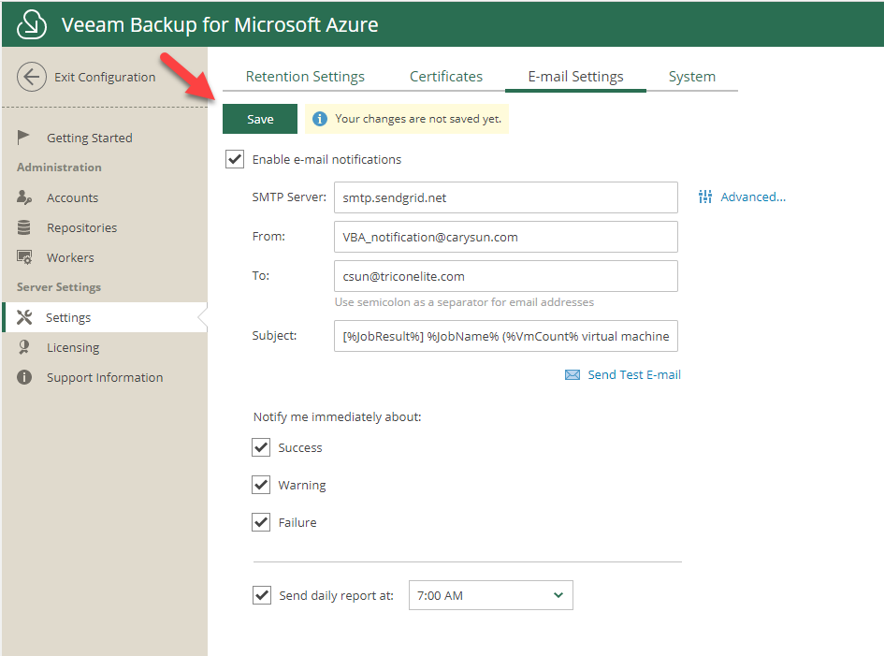Click the Settings tools icon
This screenshot has height=656, width=884.
(x=24, y=317)
